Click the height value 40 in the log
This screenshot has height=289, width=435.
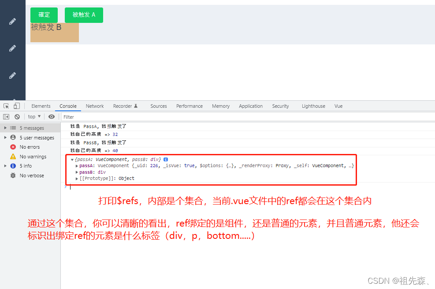tap(115, 151)
